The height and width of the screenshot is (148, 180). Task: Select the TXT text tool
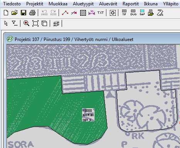[100, 13]
